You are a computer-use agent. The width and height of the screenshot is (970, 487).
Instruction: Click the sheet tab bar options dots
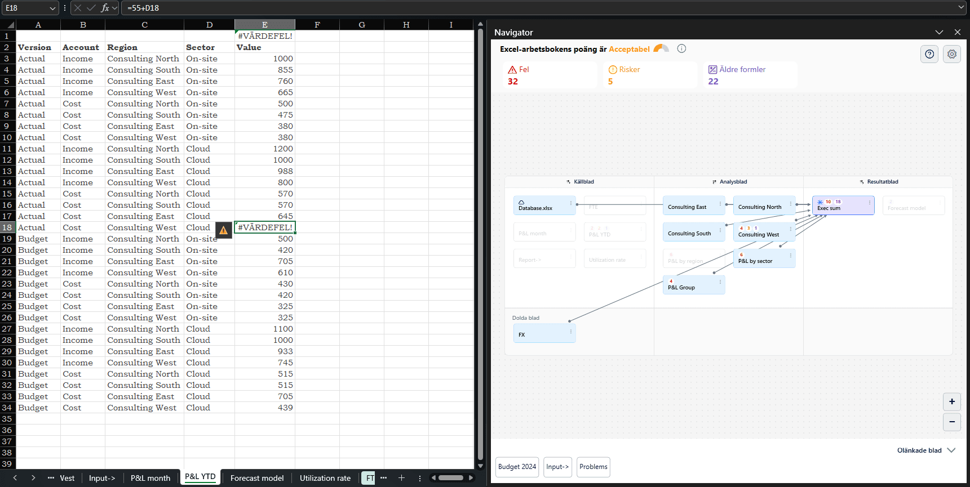tap(420, 478)
